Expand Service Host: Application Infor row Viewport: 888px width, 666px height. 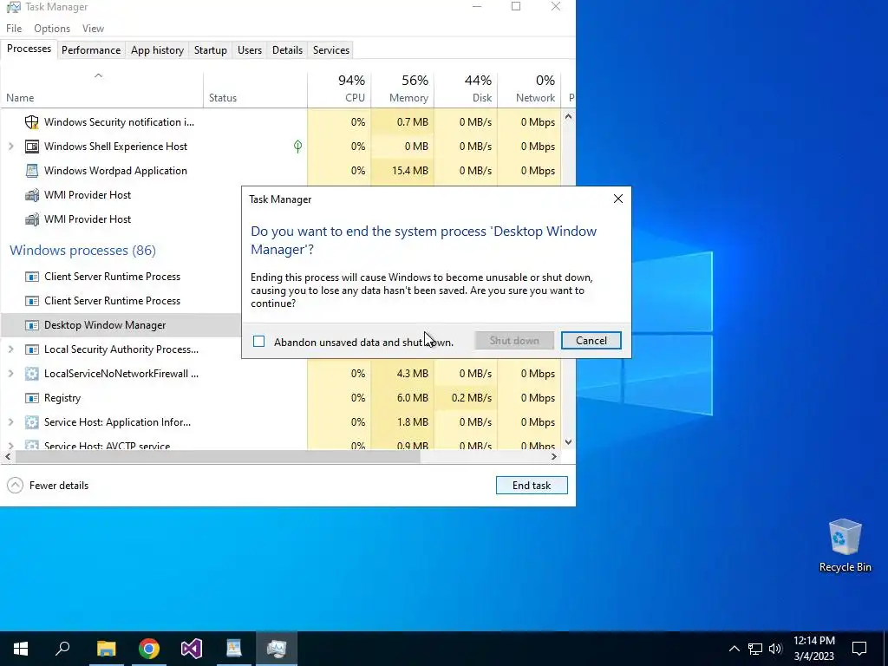click(10, 422)
